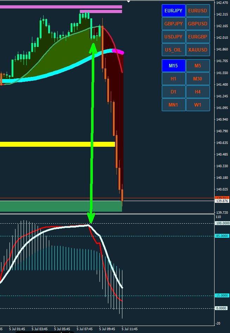Click the 139.876 bid price label

tap(222, 201)
